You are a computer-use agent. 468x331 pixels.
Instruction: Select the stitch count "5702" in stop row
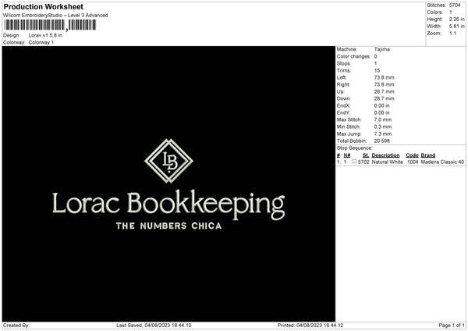coord(363,162)
